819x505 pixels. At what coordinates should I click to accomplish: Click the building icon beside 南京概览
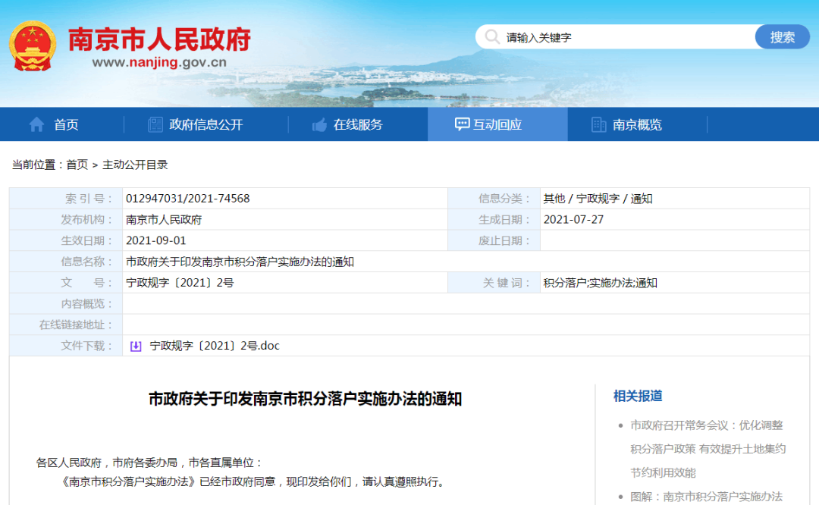click(x=598, y=125)
